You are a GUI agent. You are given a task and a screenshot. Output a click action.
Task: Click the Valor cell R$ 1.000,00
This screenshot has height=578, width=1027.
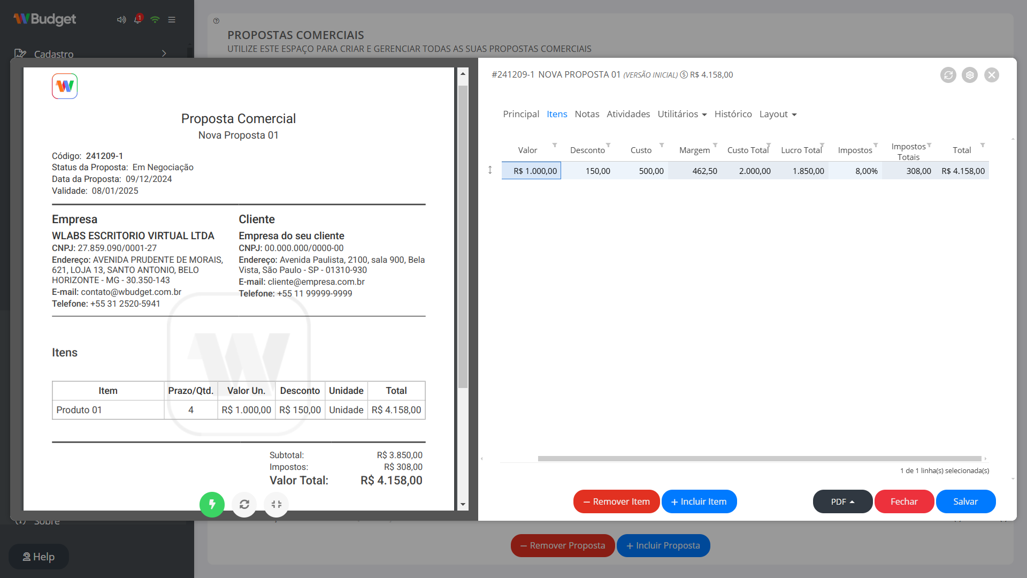coord(531,171)
